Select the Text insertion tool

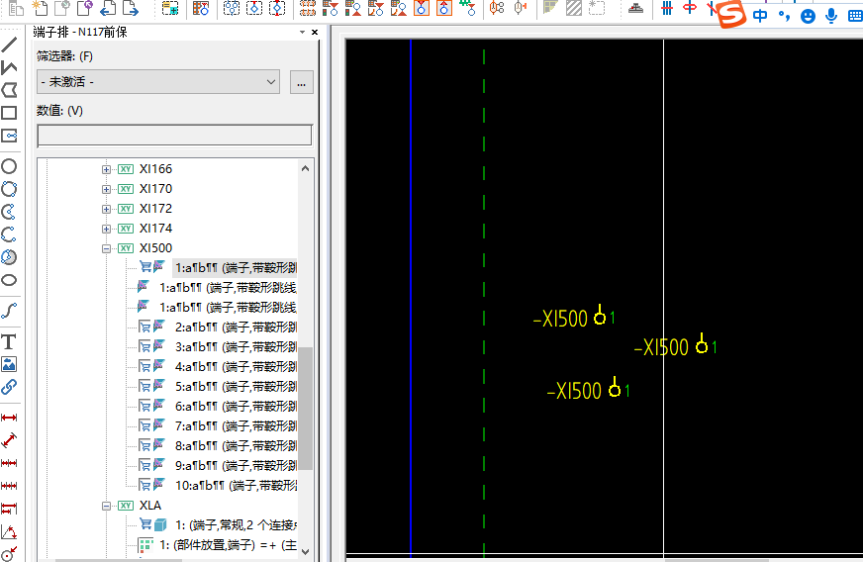(x=9, y=341)
